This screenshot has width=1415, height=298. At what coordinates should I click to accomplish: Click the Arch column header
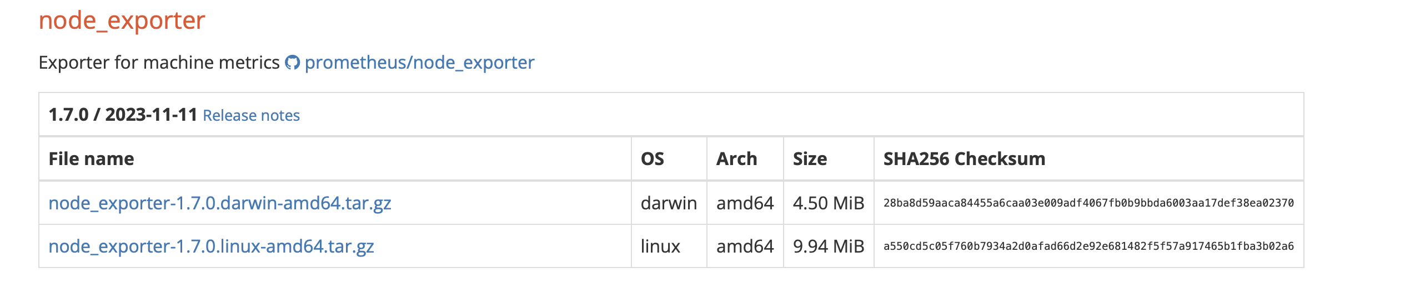click(x=736, y=159)
